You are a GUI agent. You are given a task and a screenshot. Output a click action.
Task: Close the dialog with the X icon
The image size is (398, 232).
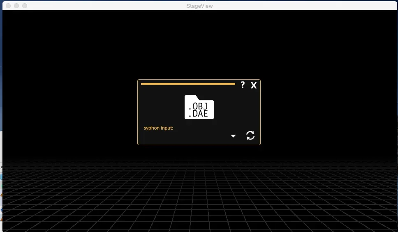tap(254, 85)
